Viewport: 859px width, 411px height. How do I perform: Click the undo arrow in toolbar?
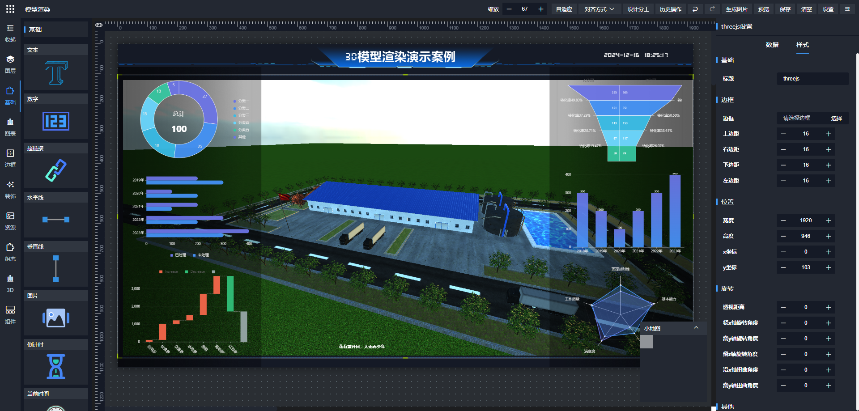click(x=695, y=9)
